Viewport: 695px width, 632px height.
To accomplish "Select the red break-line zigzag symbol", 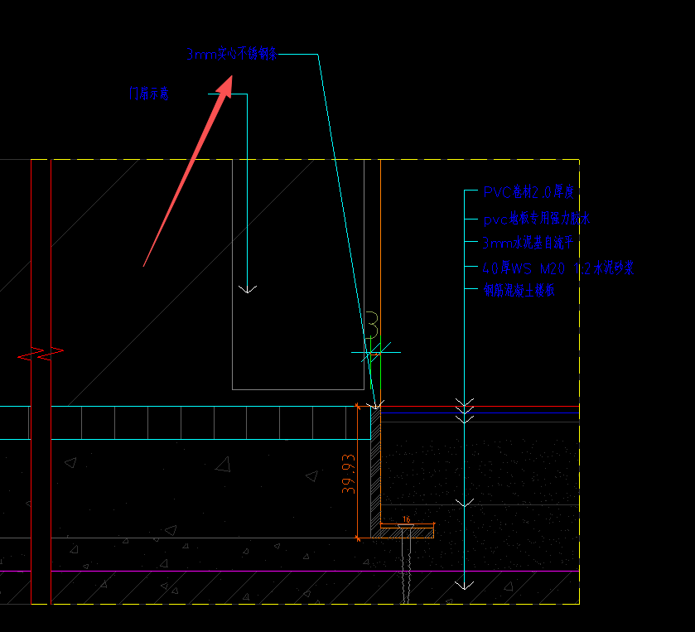I will (x=41, y=353).
